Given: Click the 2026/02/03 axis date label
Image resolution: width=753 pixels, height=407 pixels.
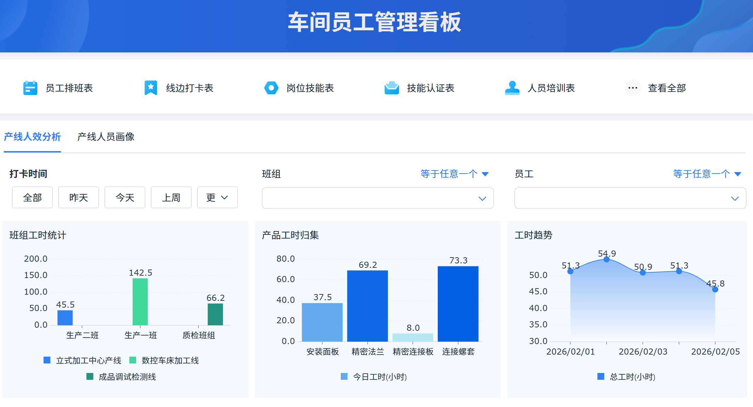Looking at the screenshot, I should 643,352.
